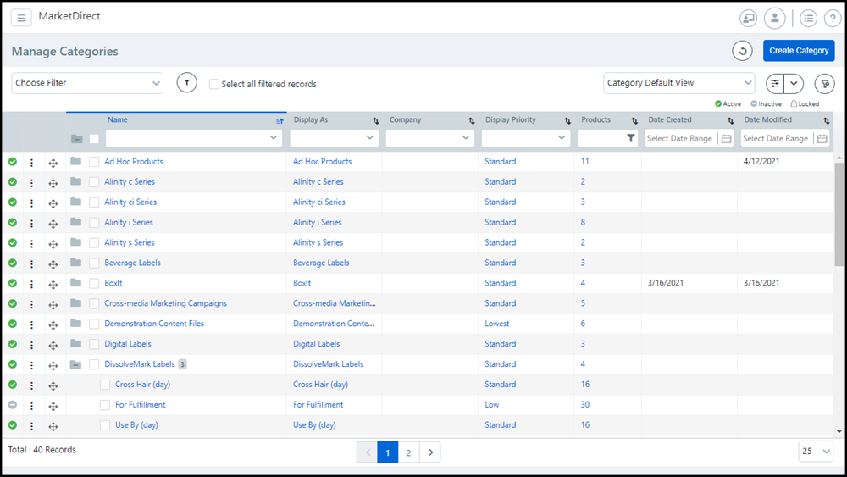Click the refresh categories icon
This screenshot has width=847, height=477.
743,51
